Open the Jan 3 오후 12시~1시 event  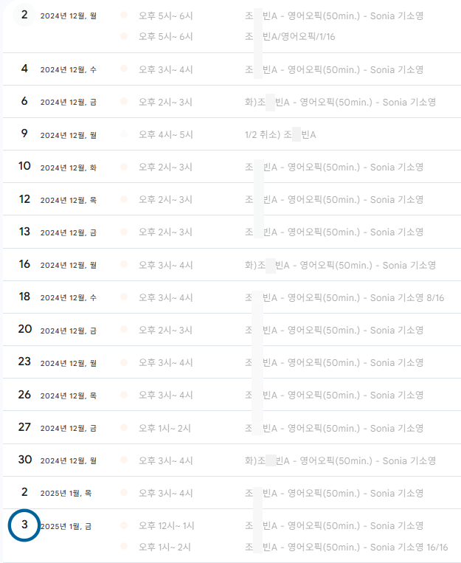334,526
